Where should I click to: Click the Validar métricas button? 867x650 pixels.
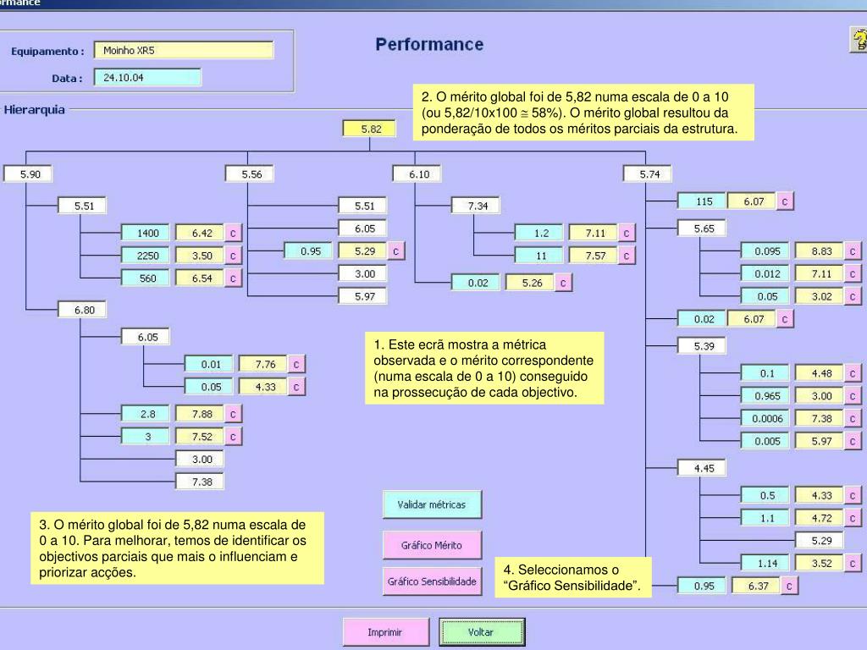coord(432,504)
